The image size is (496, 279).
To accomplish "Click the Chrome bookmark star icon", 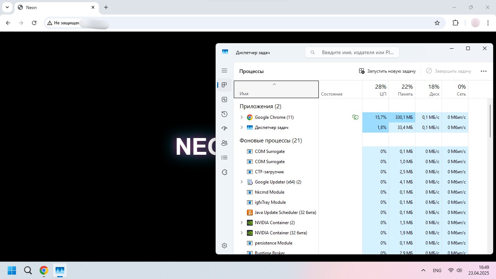I will coord(437,23).
